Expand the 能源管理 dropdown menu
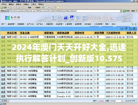The image size is (138, 105). 79,24
